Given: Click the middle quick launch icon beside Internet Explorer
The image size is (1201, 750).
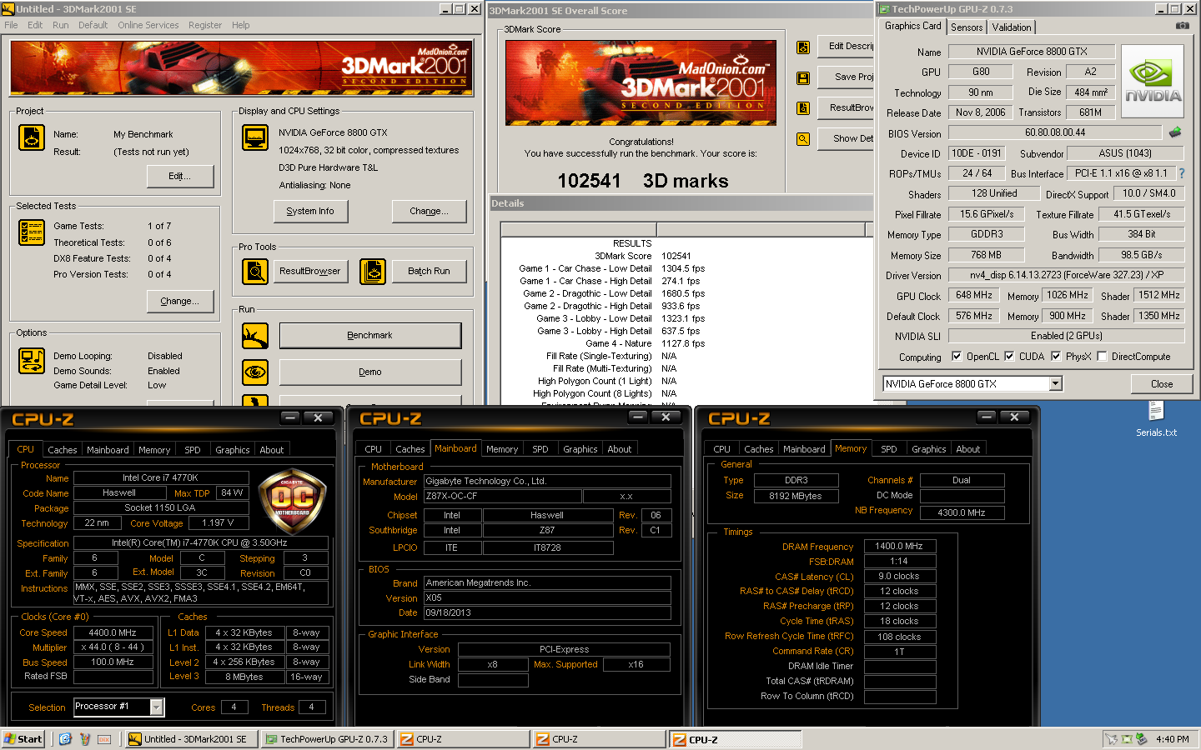Looking at the screenshot, I should [84, 739].
